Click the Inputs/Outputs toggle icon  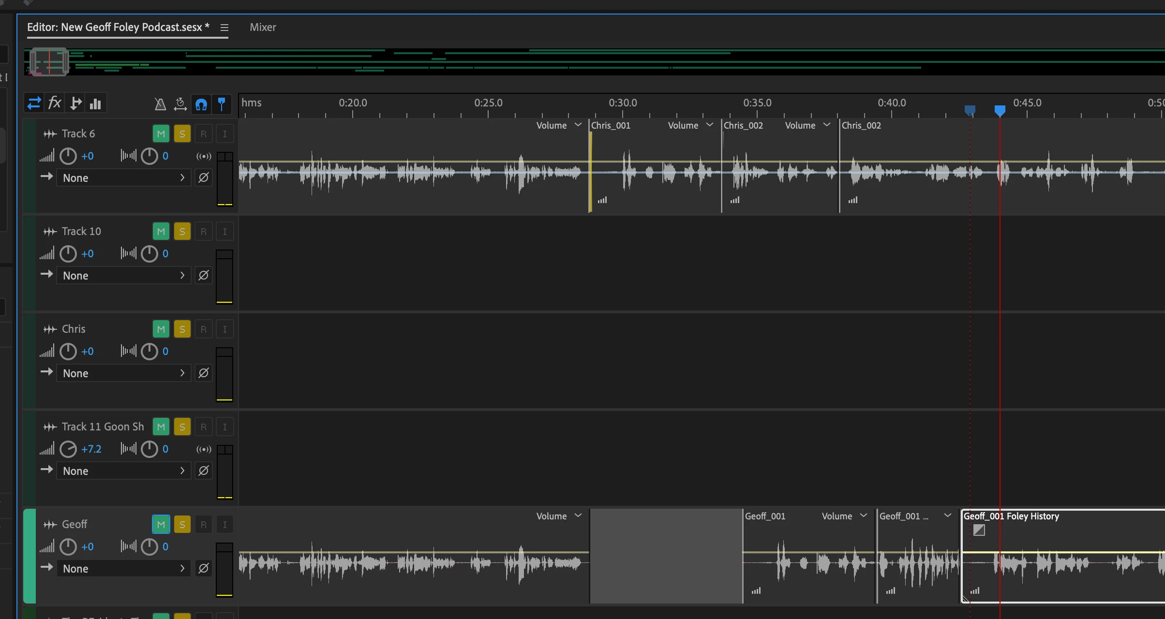click(34, 103)
